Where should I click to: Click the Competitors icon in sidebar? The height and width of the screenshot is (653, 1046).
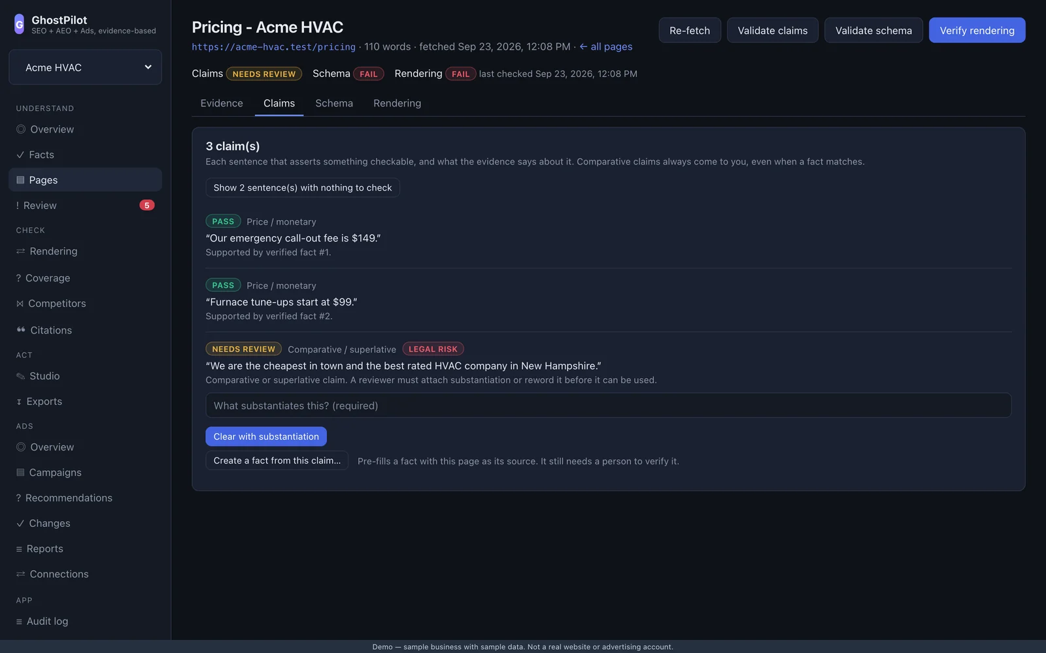(20, 304)
